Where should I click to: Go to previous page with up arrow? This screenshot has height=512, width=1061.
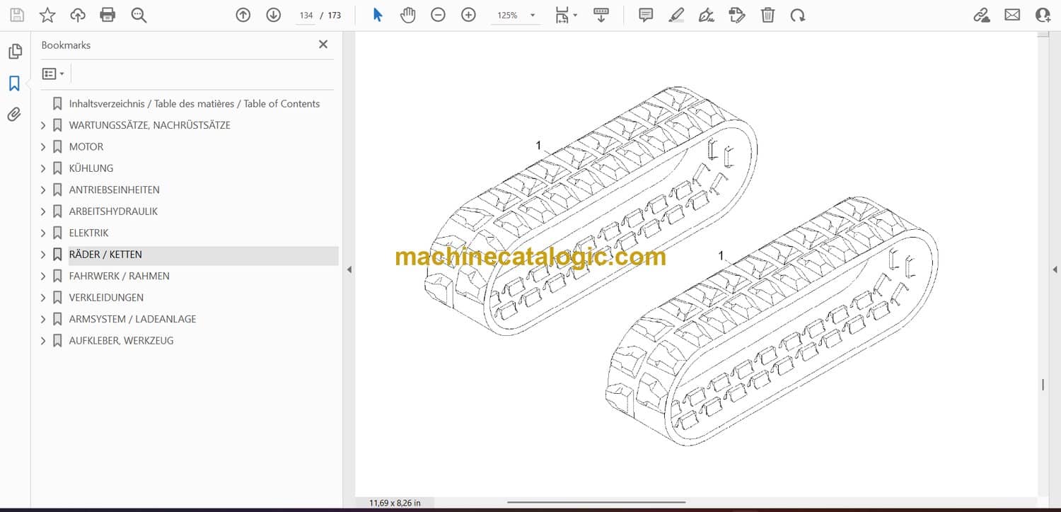click(243, 15)
